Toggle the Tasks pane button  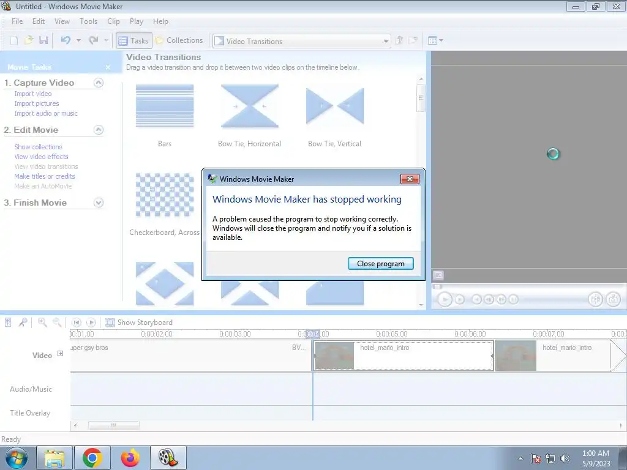[133, 41]
